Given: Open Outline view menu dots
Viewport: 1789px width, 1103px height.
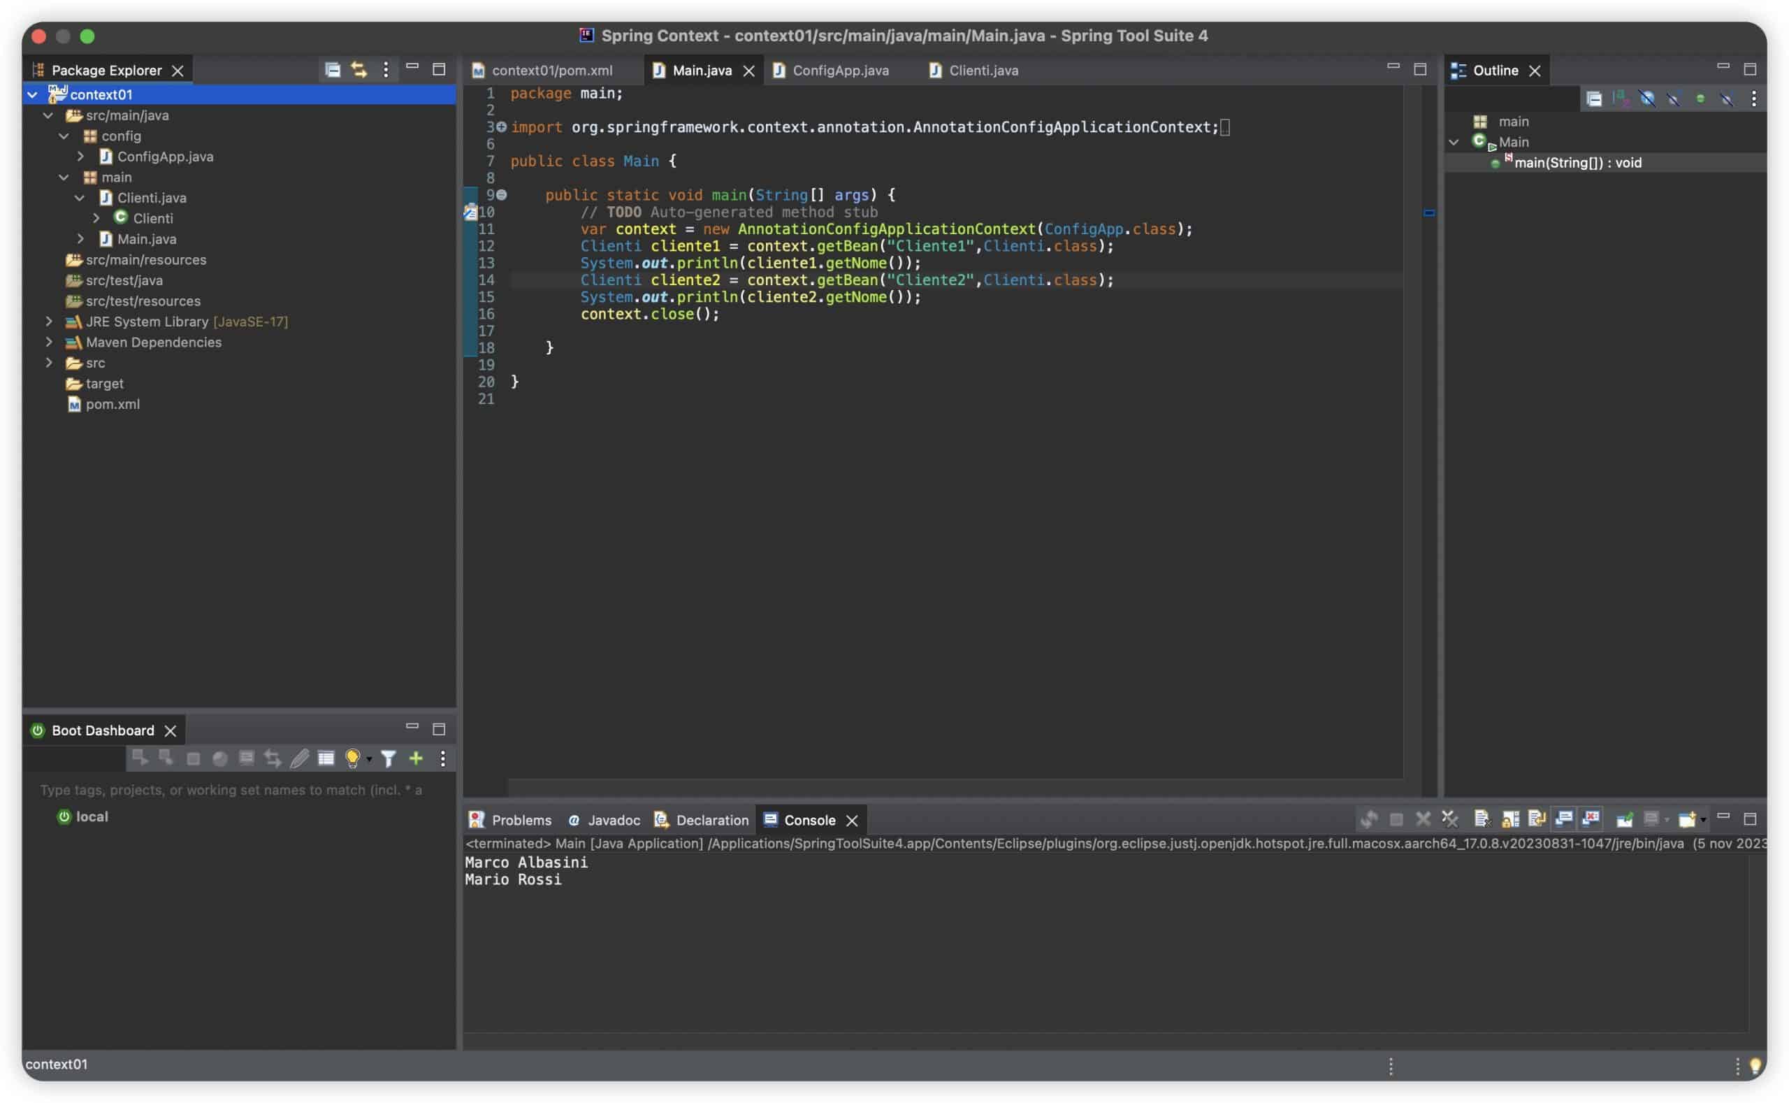Looking at the screenshot, I should tap(1754, 99).
